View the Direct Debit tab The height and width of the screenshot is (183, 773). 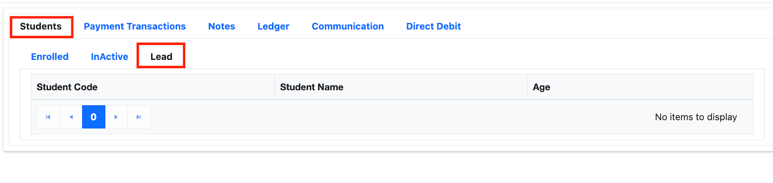click(x=433, y=27)
